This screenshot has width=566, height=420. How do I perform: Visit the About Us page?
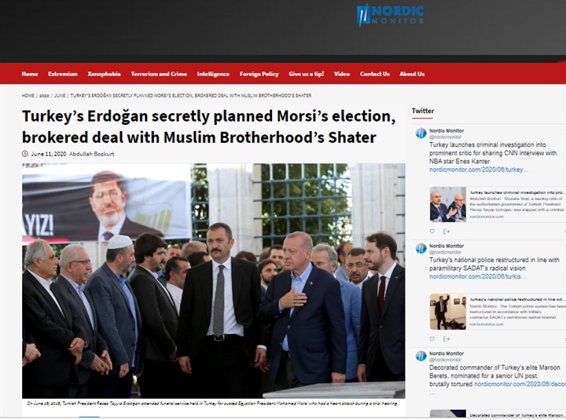(412, 74)
